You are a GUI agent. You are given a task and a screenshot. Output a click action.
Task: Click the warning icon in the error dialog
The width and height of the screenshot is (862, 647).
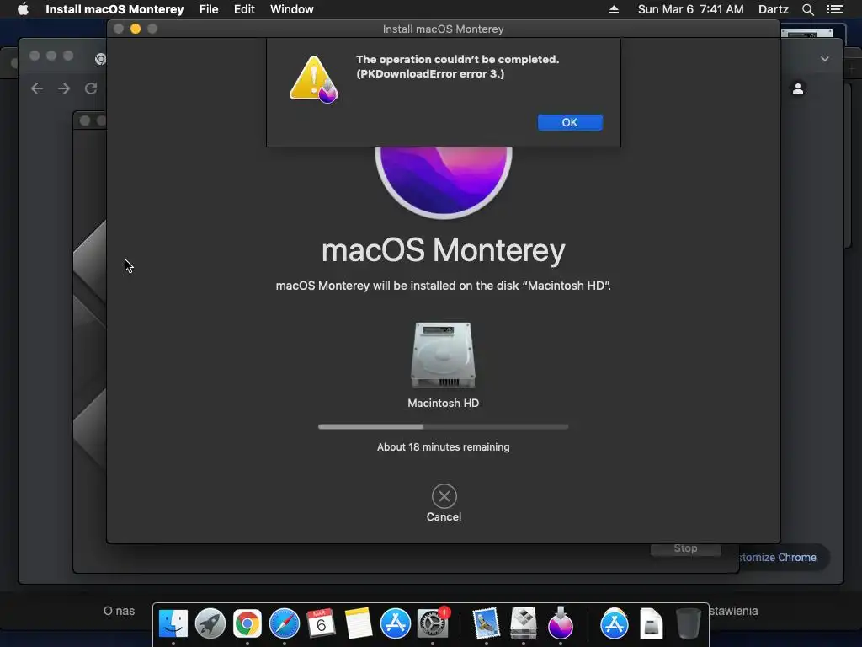(314, 79)
